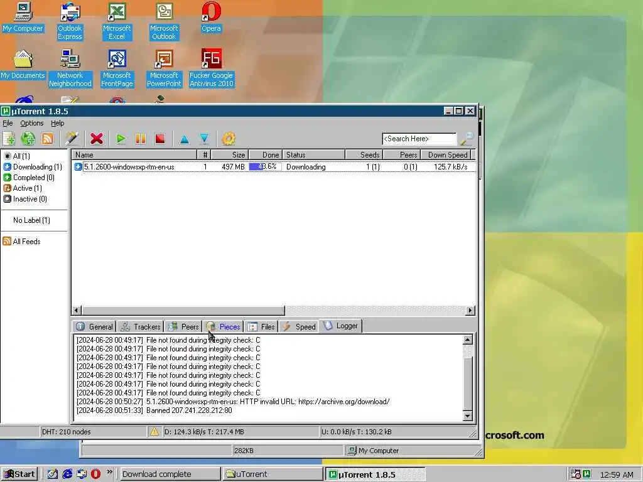Open Network Neighborhood desktop icon

[70, 68]
